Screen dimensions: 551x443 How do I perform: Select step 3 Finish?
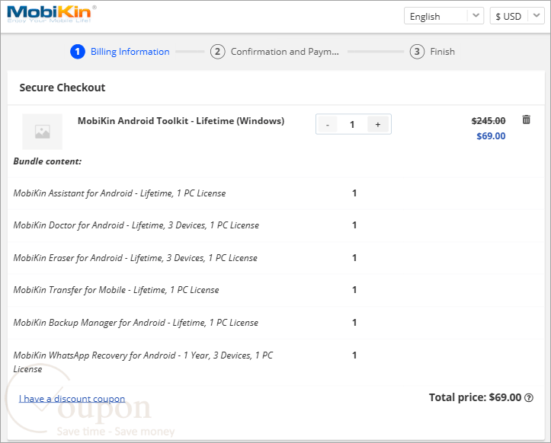pos(432,52)
